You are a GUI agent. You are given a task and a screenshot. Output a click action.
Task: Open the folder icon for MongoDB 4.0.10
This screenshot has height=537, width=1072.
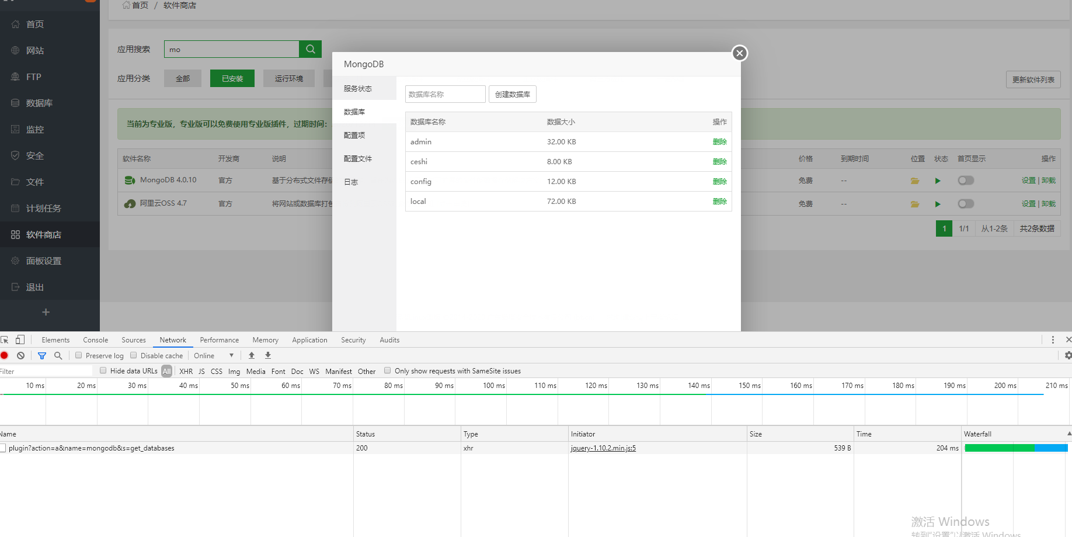point(915,181)
